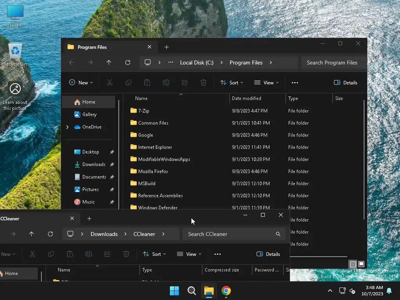Viewport: 400px width, 300px height.
Task: Open New dropdown in Program Files window
Action: point(81,82)
